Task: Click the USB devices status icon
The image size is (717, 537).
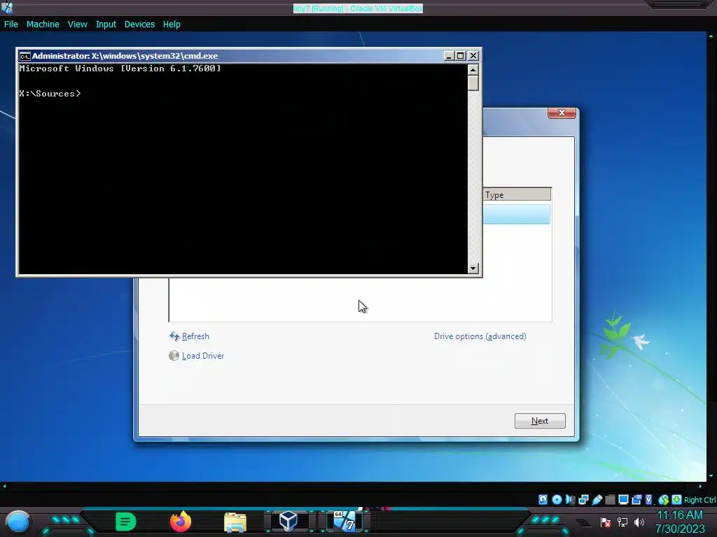Action: pyautogui.click(x=597, y=499)
